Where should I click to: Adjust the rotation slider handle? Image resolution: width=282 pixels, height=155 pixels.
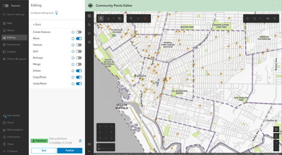coord(99,149)
